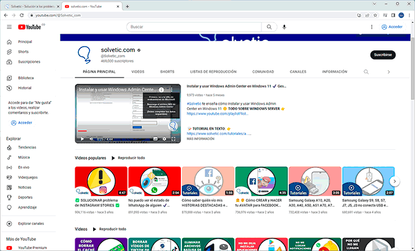
Task: Click the Principal home icon in sidebar
Action: coord(9,42)
